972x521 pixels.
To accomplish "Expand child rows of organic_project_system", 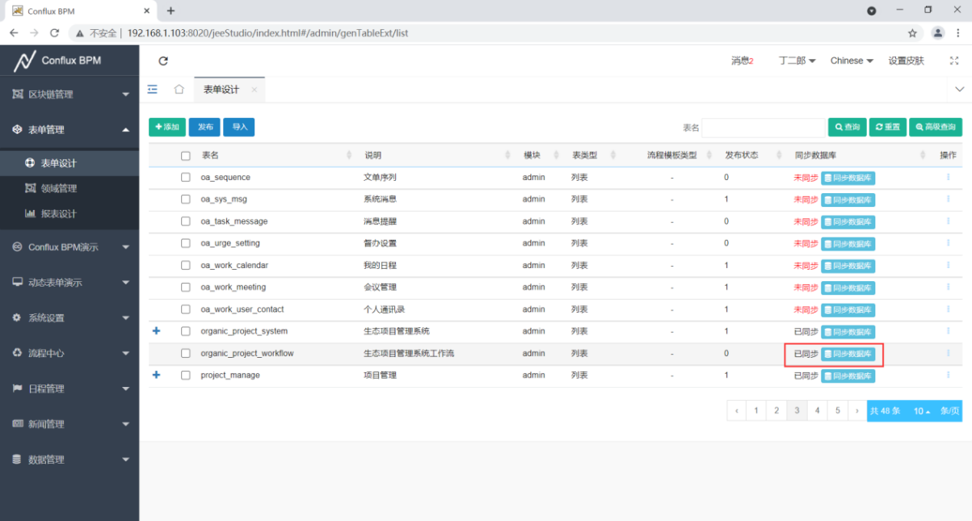I will pyautogui.click(x=157, y=330).
